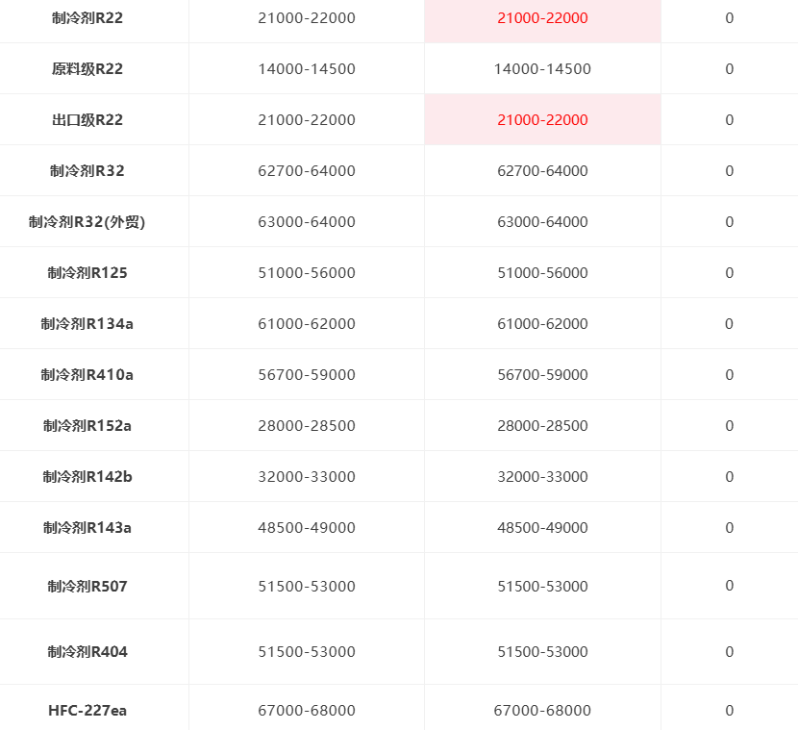Select the 制冷剂R134a label
798x730 pixels.
[x=87, y=324]
